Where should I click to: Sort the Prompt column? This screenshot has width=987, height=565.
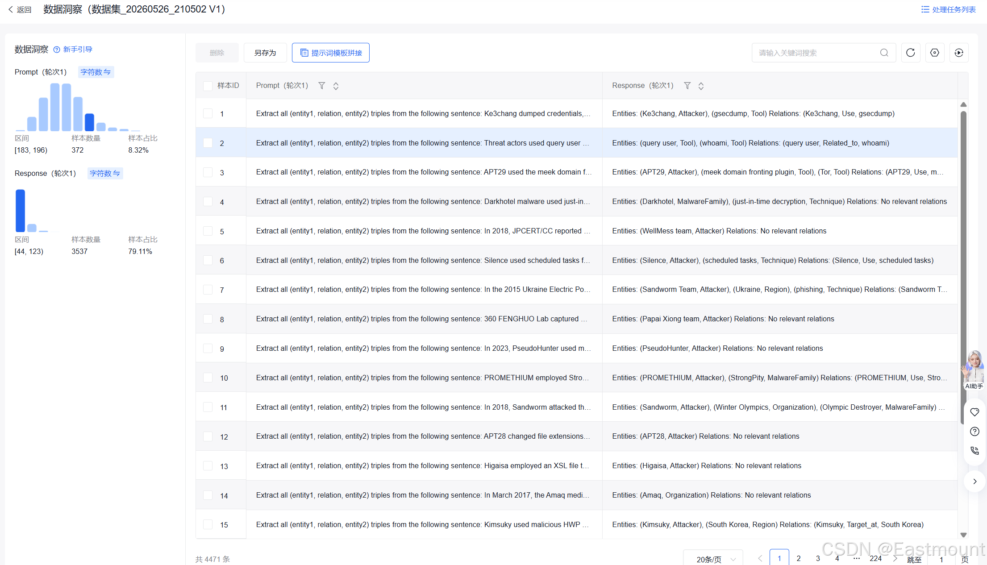(336, 86)
